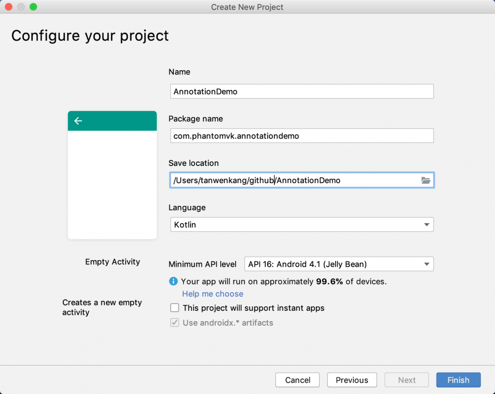Click the back arrow in the preview
Screen dimensions: 495x394
tap(78, 121)
